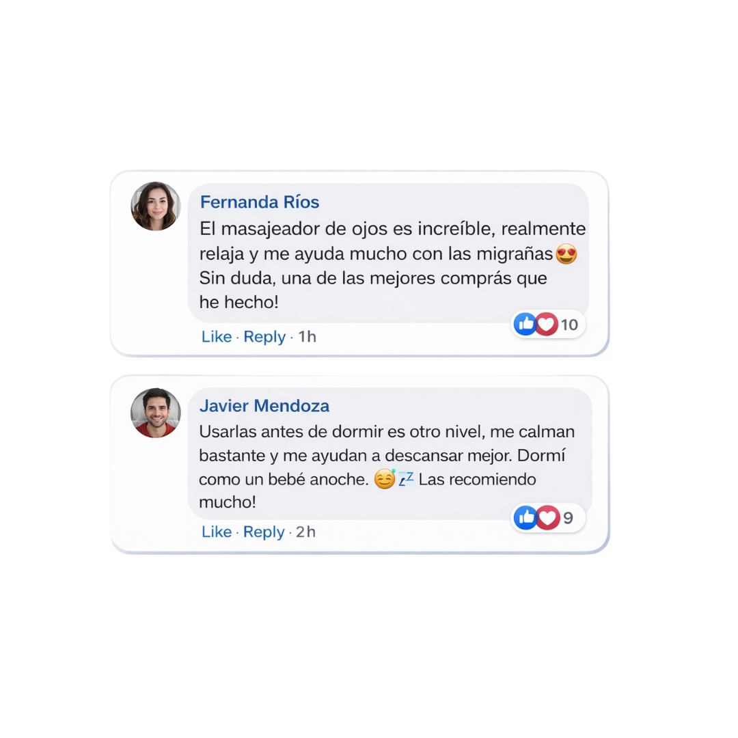Click the thumbs-up reaction on Fernanda's comment
This screenshot has height=738, width=738.
coord(525,324)
